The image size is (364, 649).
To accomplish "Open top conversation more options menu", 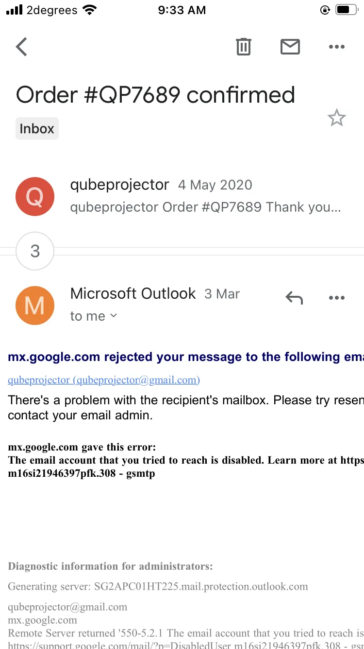I will pyautogui.click(x=336, y=47).
